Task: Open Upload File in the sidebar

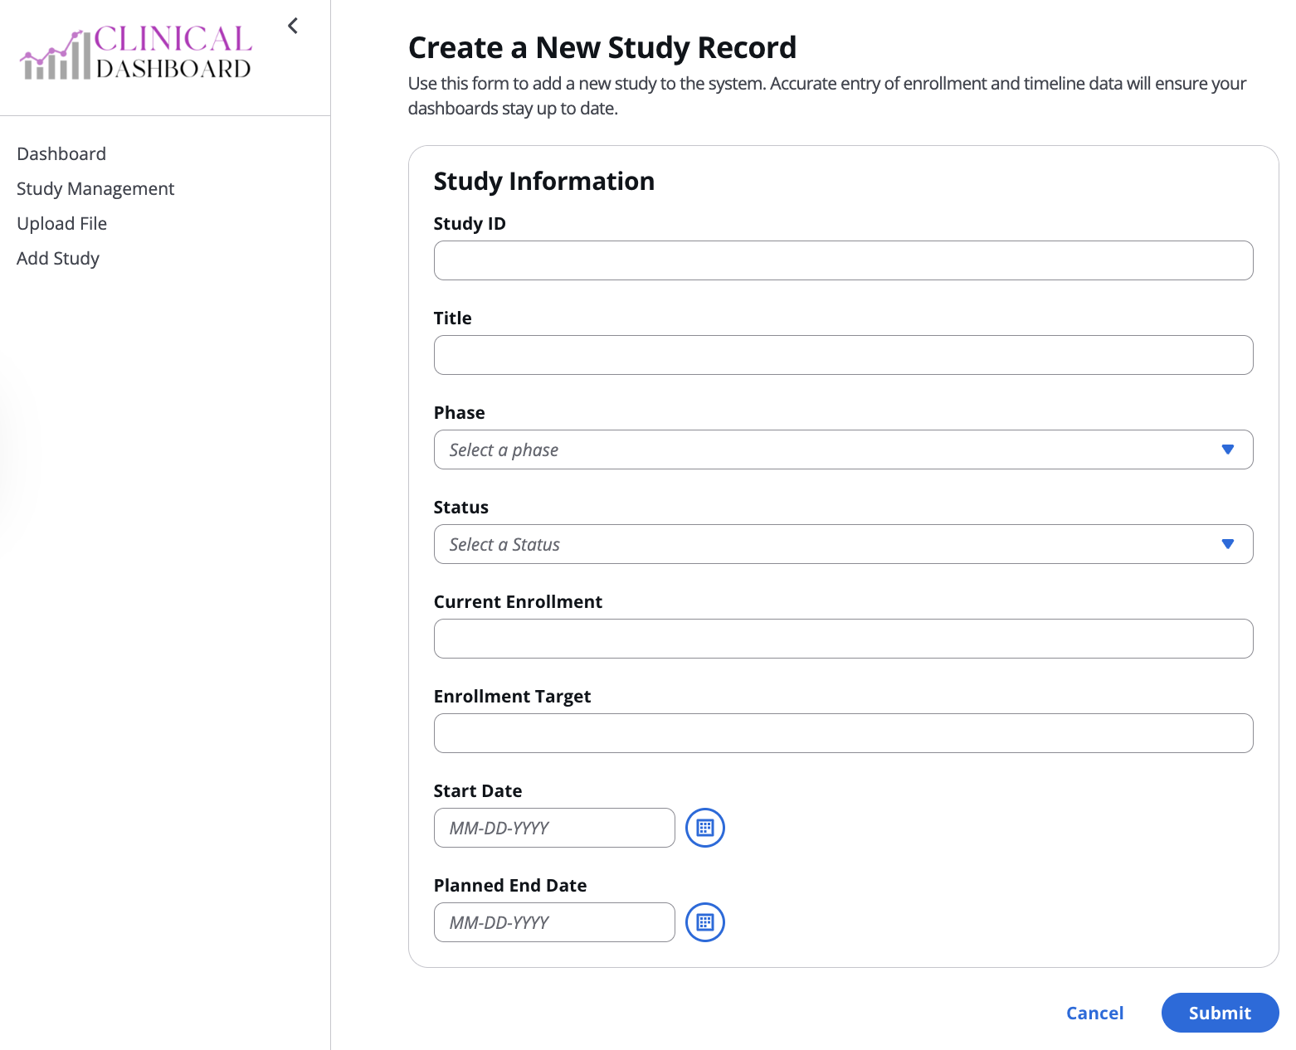Action: (61, 223)
